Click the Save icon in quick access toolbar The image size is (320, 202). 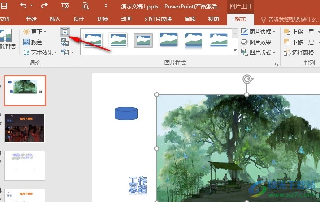(4, 6)
